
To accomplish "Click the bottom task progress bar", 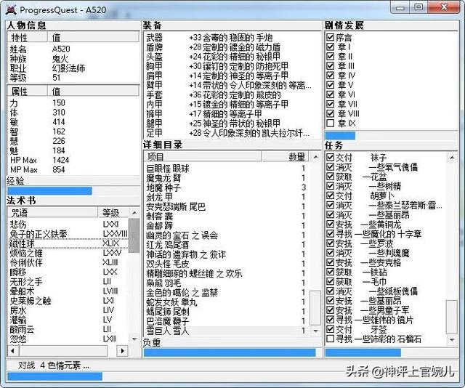I will pyautogui.click(x=232, y=376).
